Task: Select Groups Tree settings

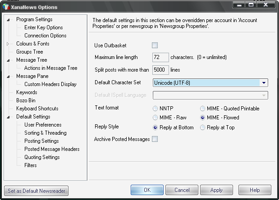Action: [30, 52]
